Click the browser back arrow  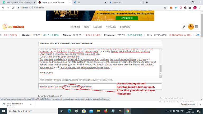(x=3, y=8)
